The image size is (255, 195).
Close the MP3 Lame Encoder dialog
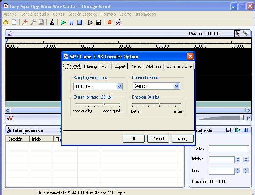coord(190,57)
